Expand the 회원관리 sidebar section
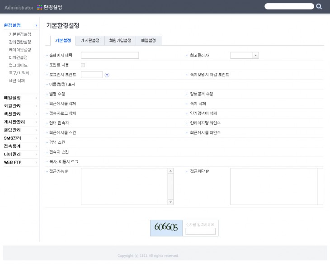This screenshot has width=330, height=264. point(20,106)
